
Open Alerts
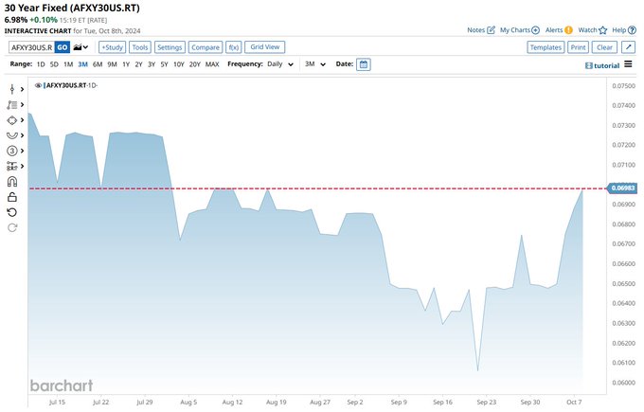[x=559, y=30]
